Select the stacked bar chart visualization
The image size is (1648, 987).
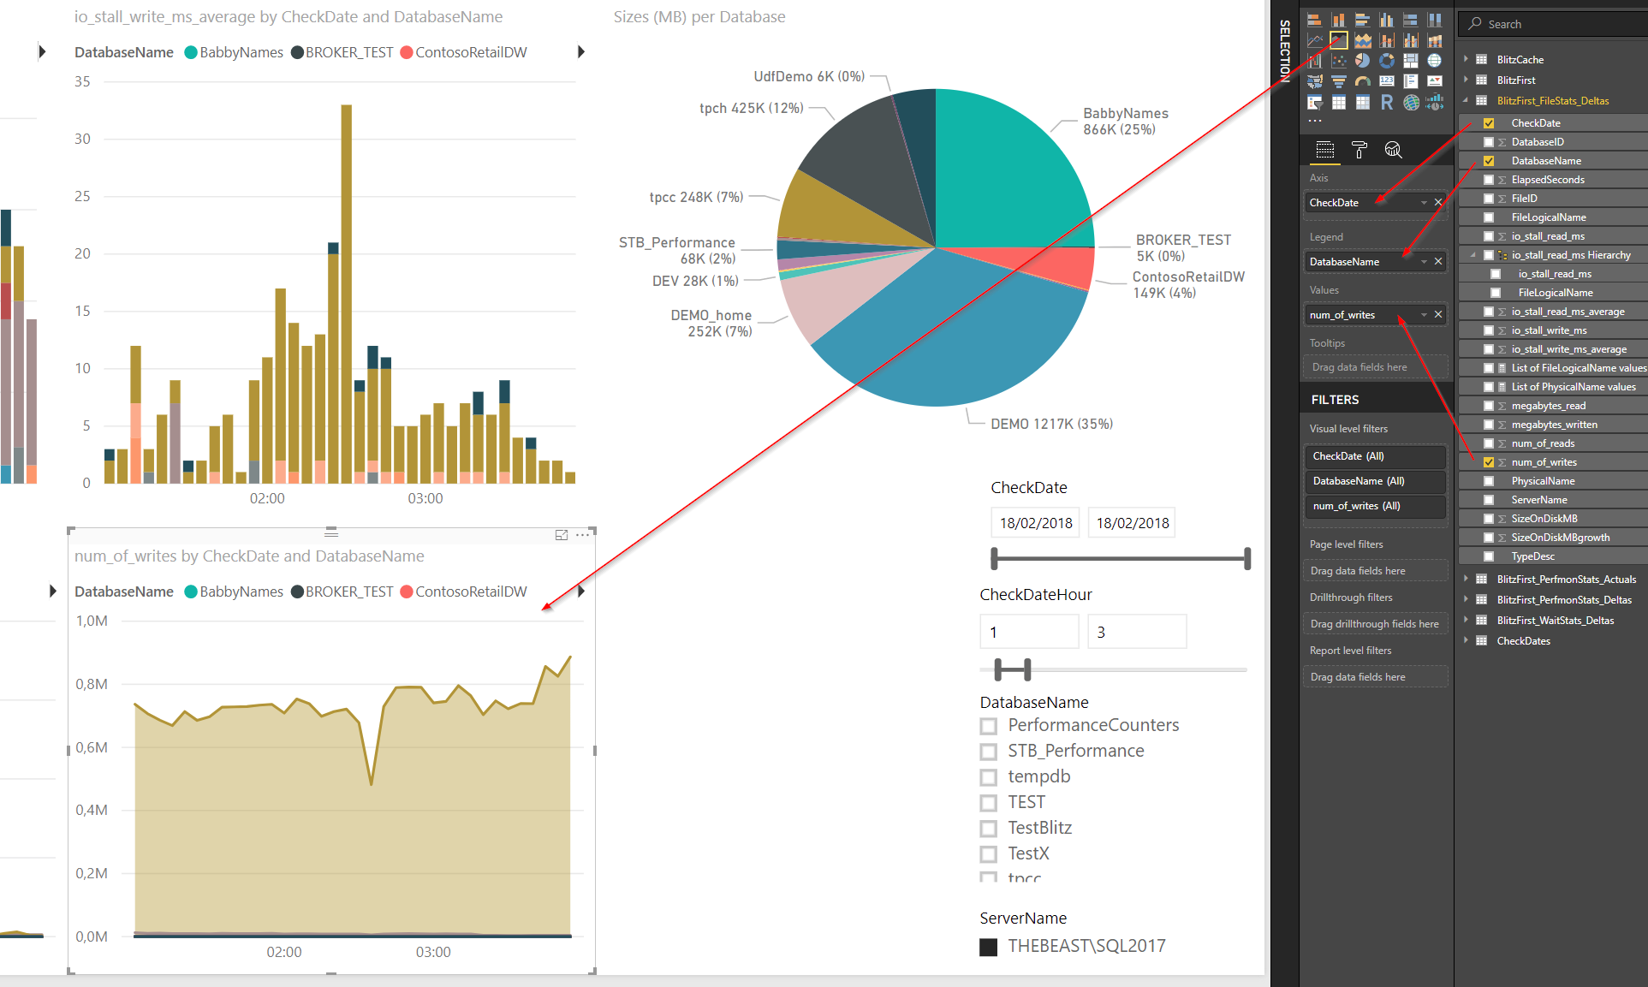[x=1315, y=20]
